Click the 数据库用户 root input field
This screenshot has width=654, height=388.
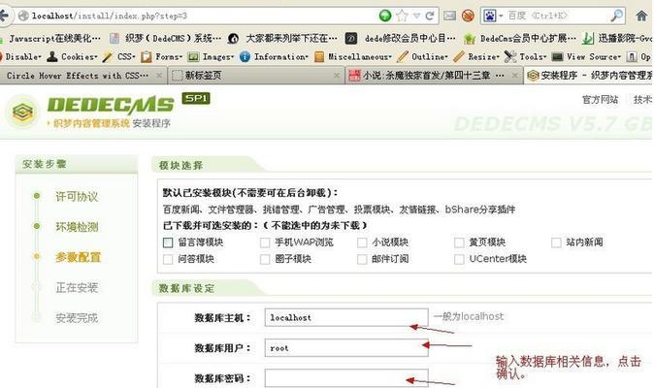point(346,347)
